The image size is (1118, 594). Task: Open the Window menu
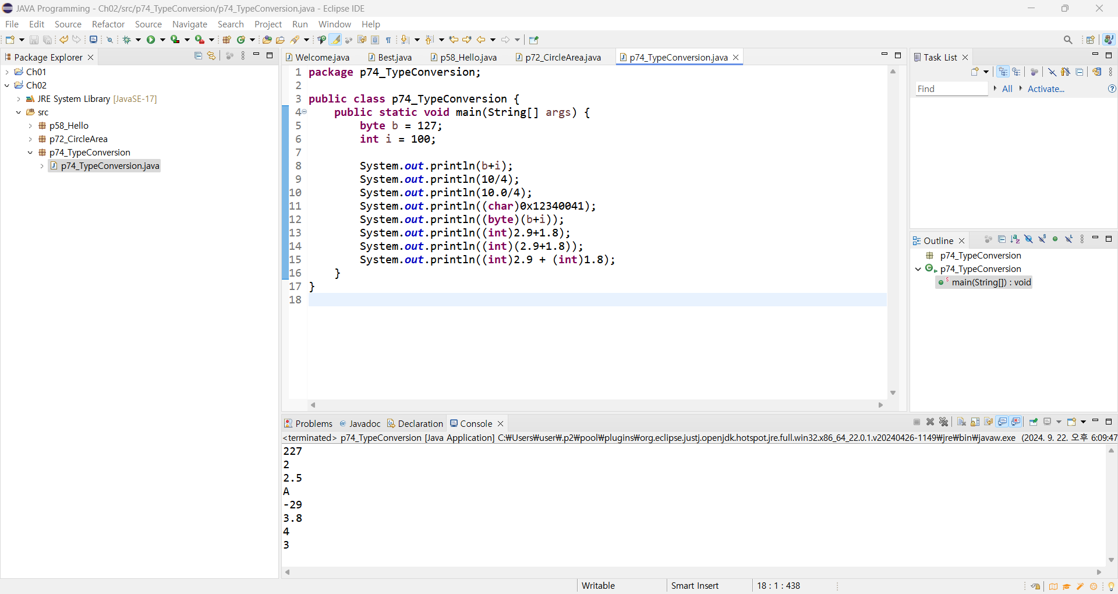point(335,24)
